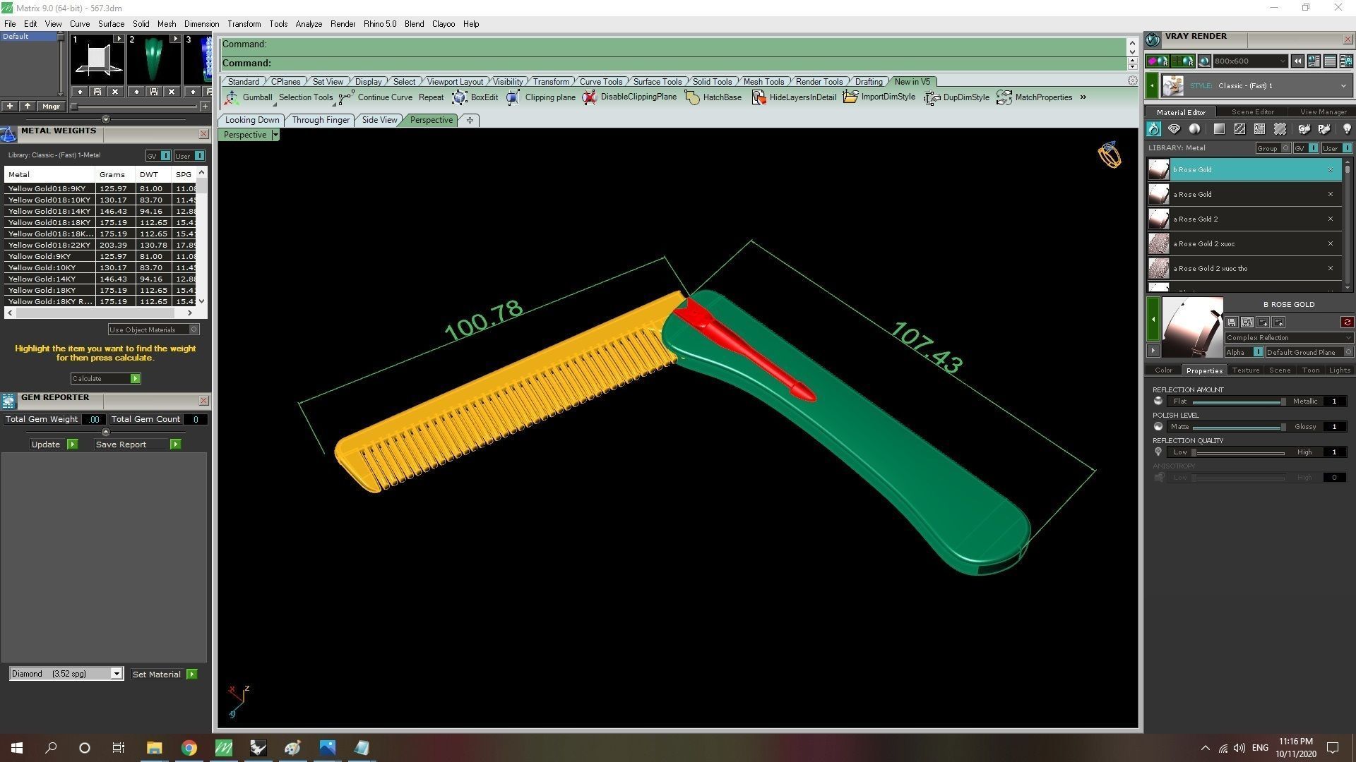Select the Clipping plane tool
Image resolution: width=1356 pixels, height=762 pixels.
[x=513, y=97]
